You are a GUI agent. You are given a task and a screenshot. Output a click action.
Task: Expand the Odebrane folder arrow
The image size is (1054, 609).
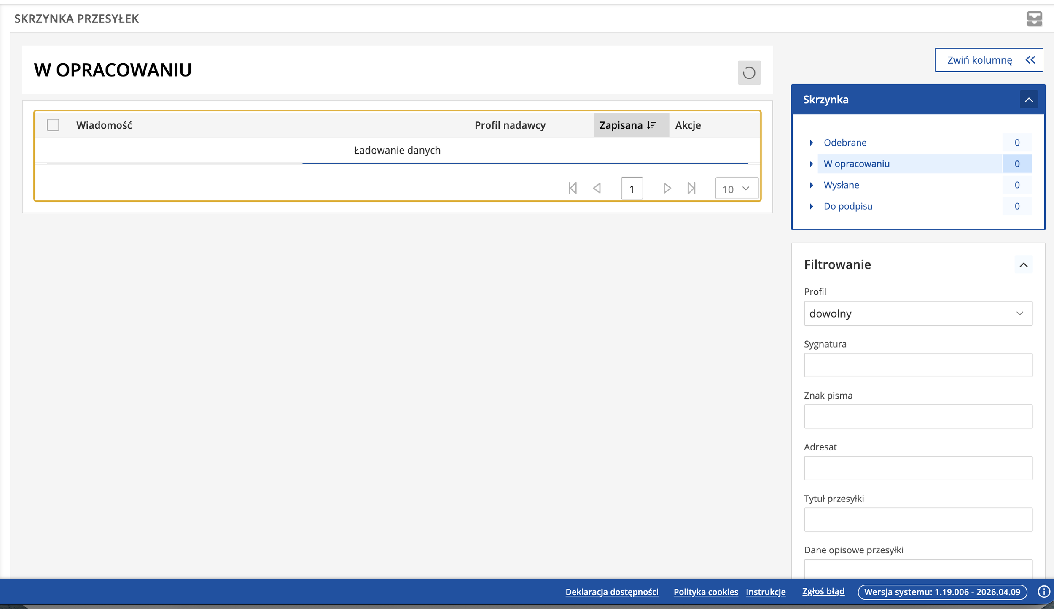tap(811, 143)
